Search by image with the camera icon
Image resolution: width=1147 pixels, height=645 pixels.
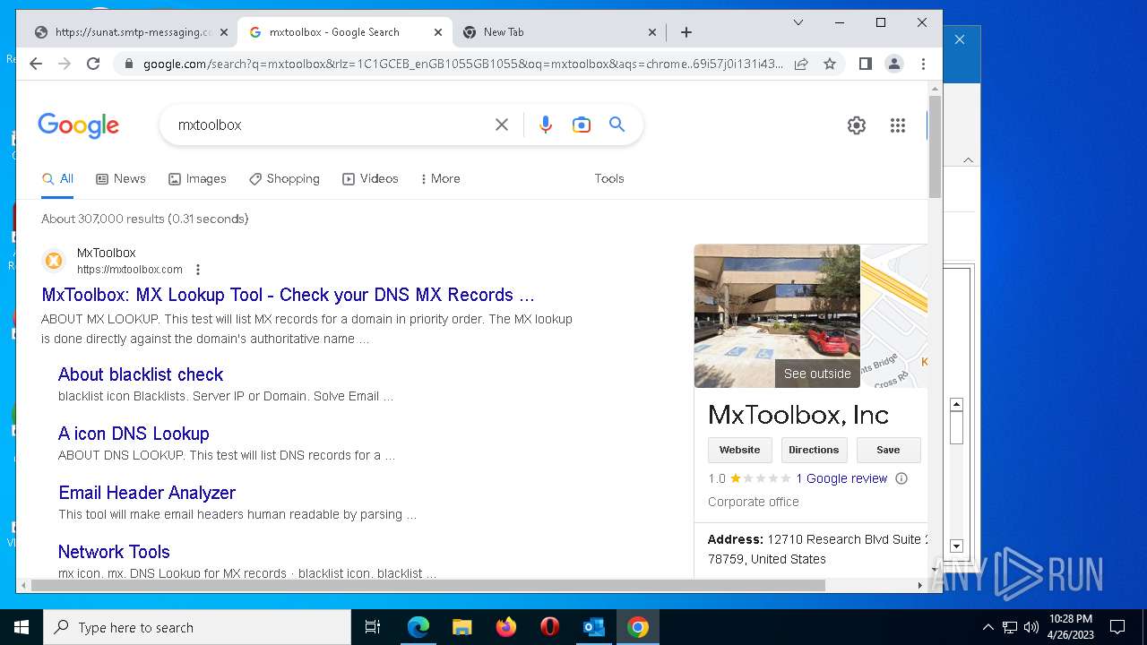pos(582,125)
